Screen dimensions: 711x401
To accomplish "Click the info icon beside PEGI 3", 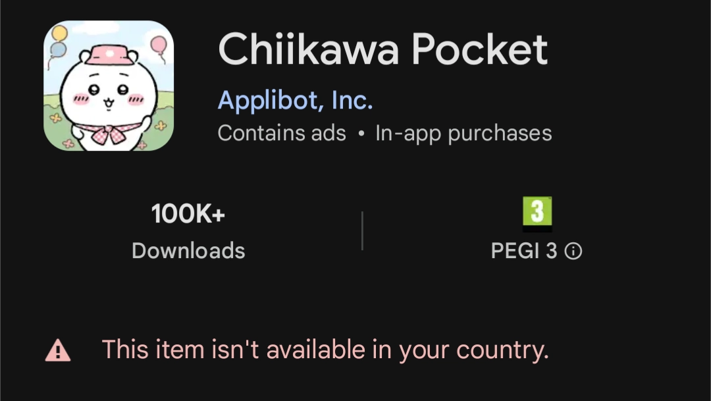I will 573,251.
